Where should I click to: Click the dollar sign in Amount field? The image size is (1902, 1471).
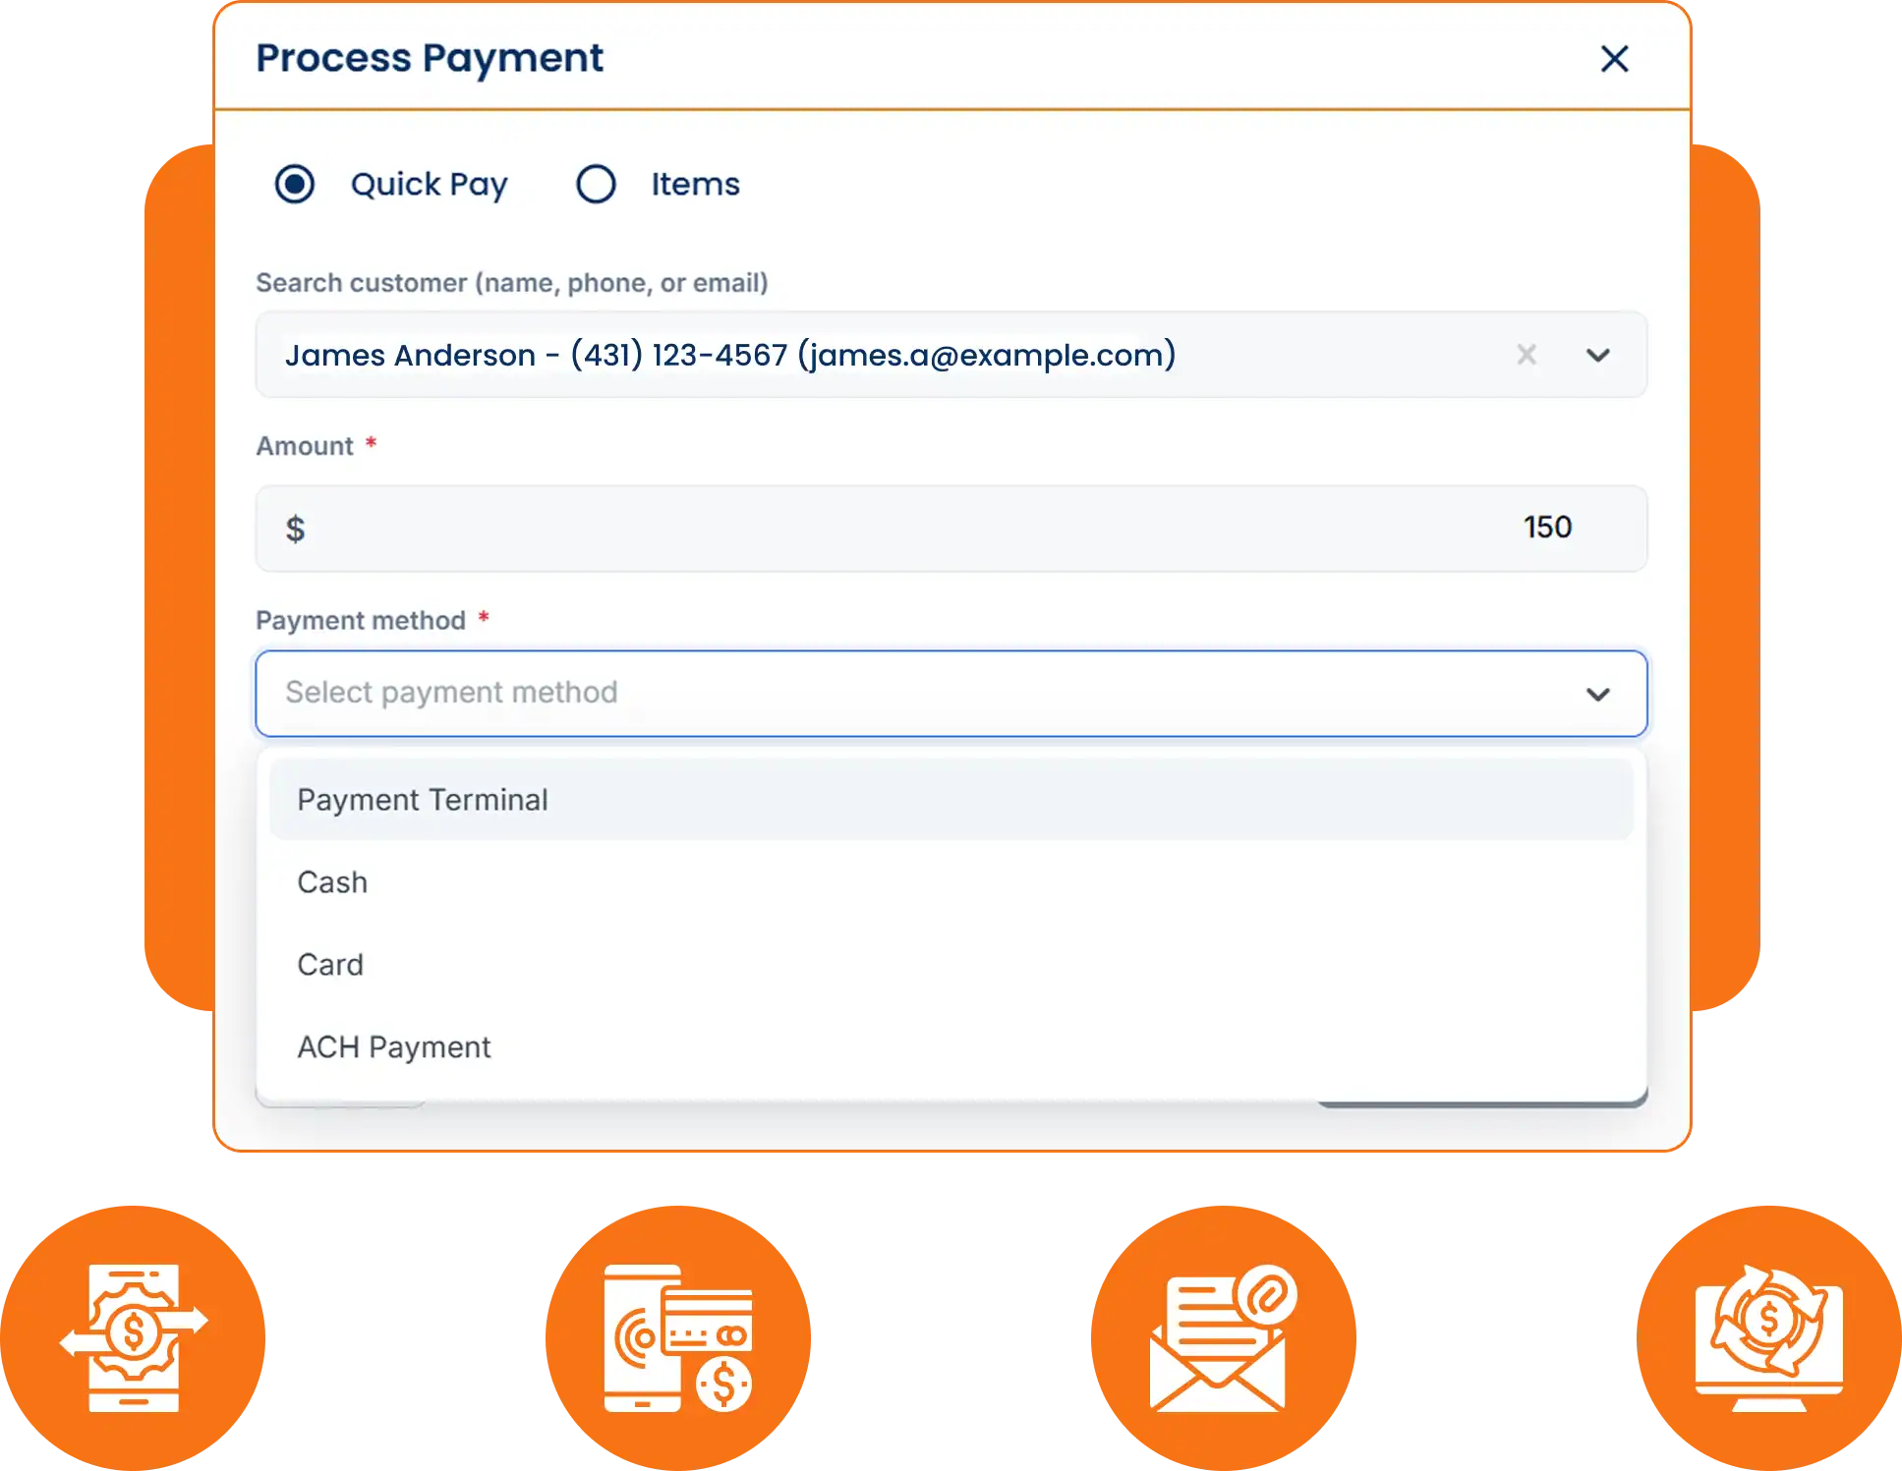[295, 529]
